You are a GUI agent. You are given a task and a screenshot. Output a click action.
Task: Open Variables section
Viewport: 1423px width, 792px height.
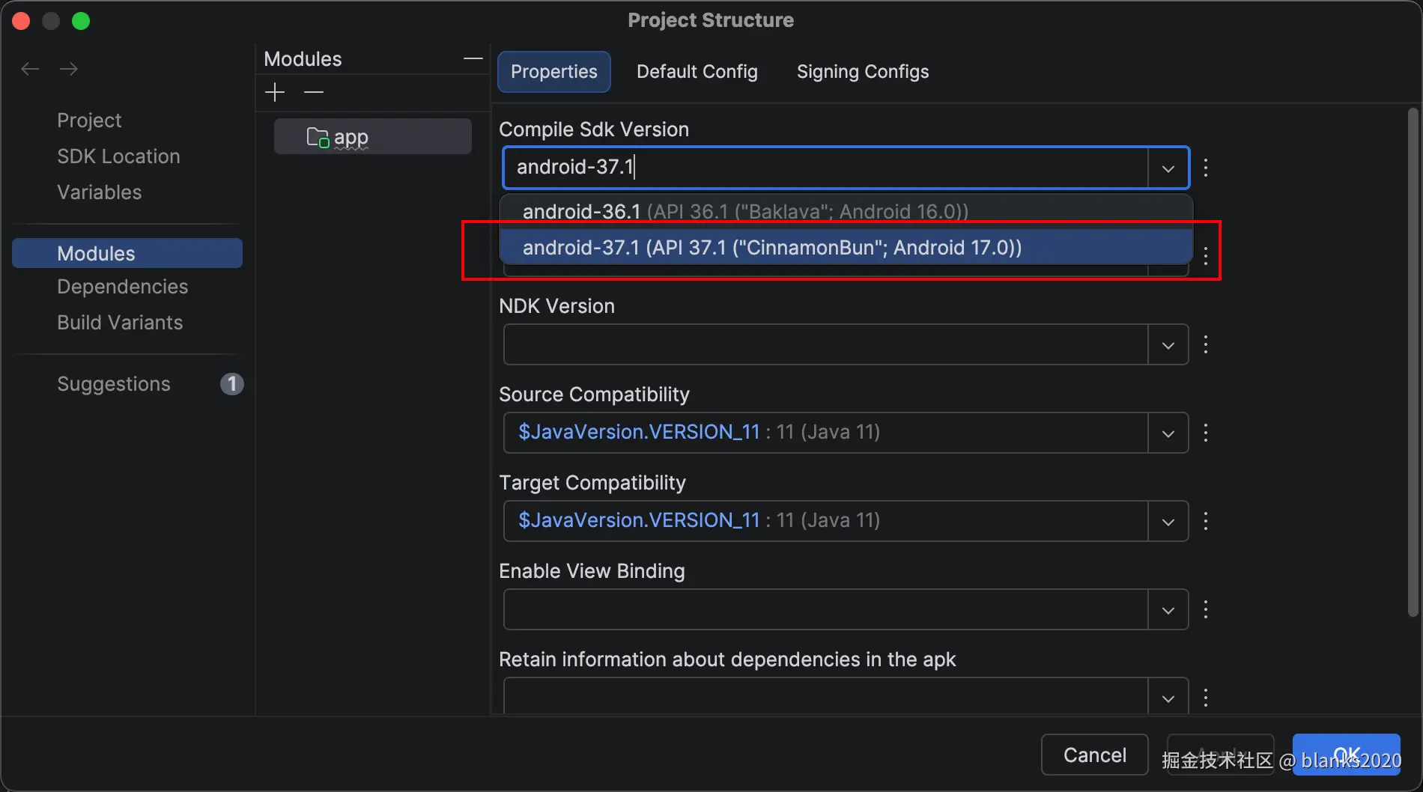pos(99,192)
